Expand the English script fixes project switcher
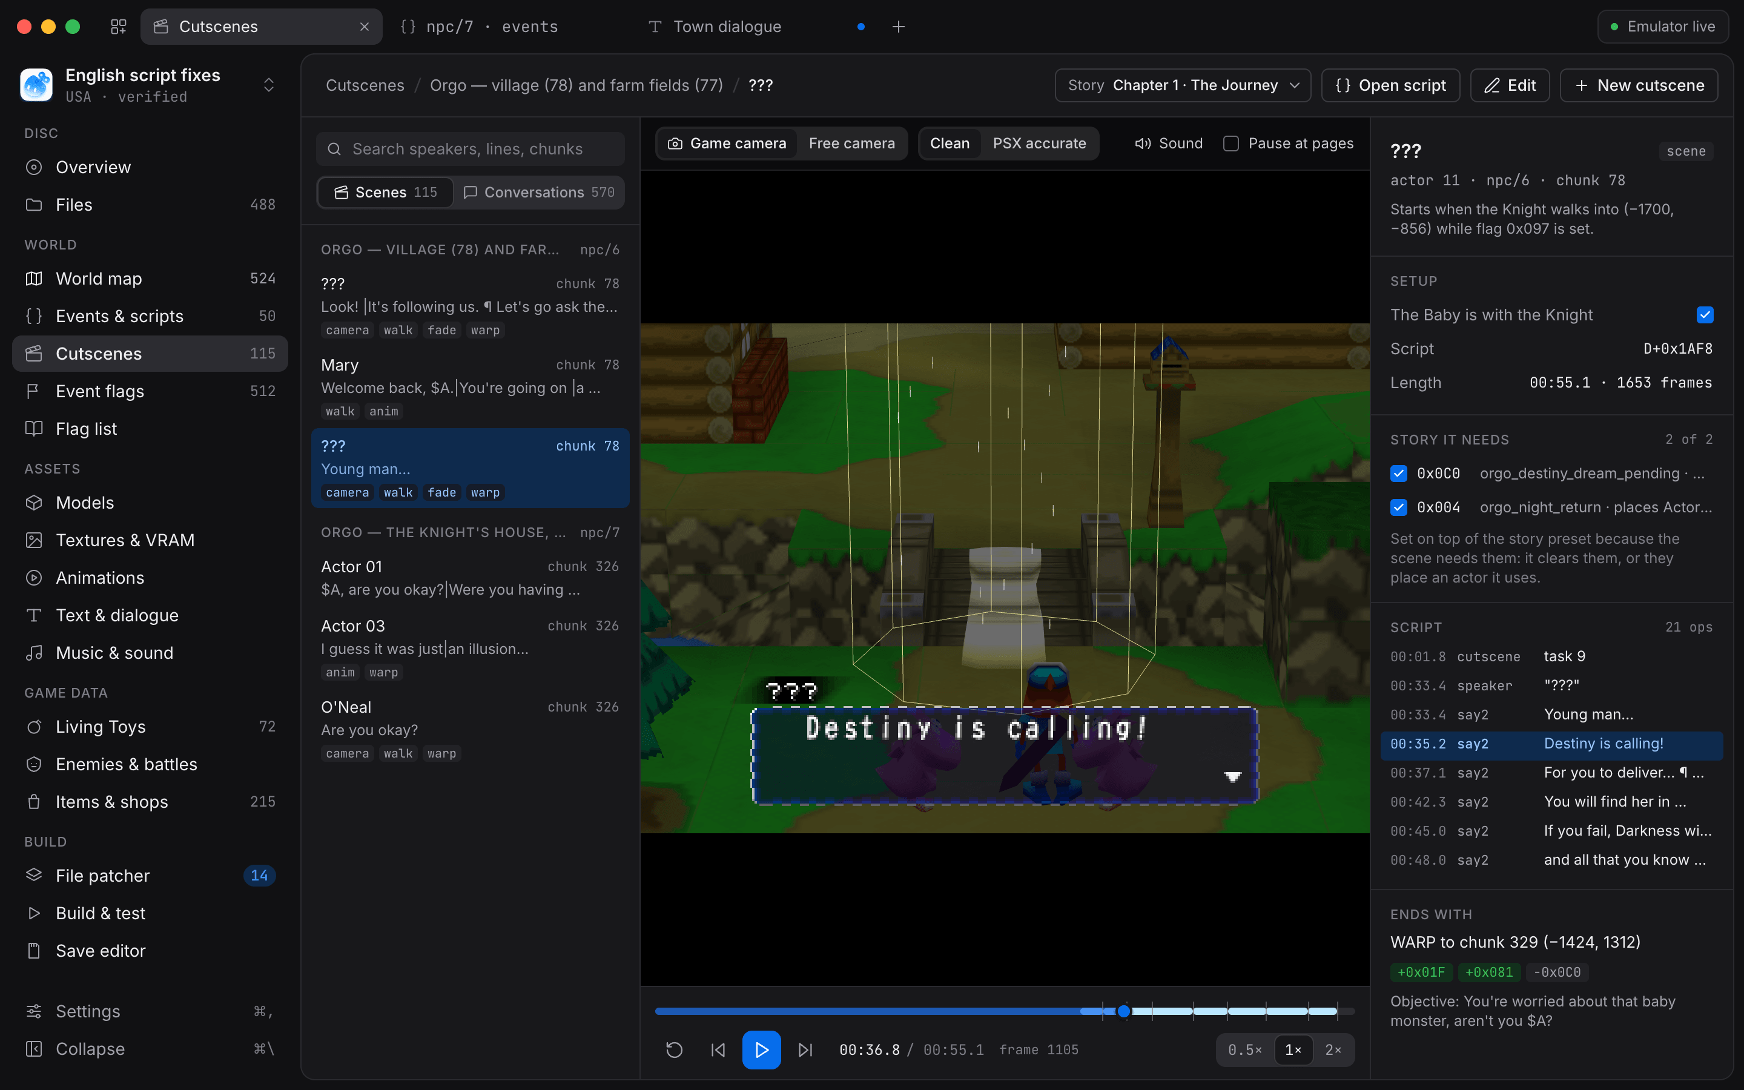Image resolution: width=1744 pixels, height=1090 pixels. pyautogui.click(x=268, y=85)
